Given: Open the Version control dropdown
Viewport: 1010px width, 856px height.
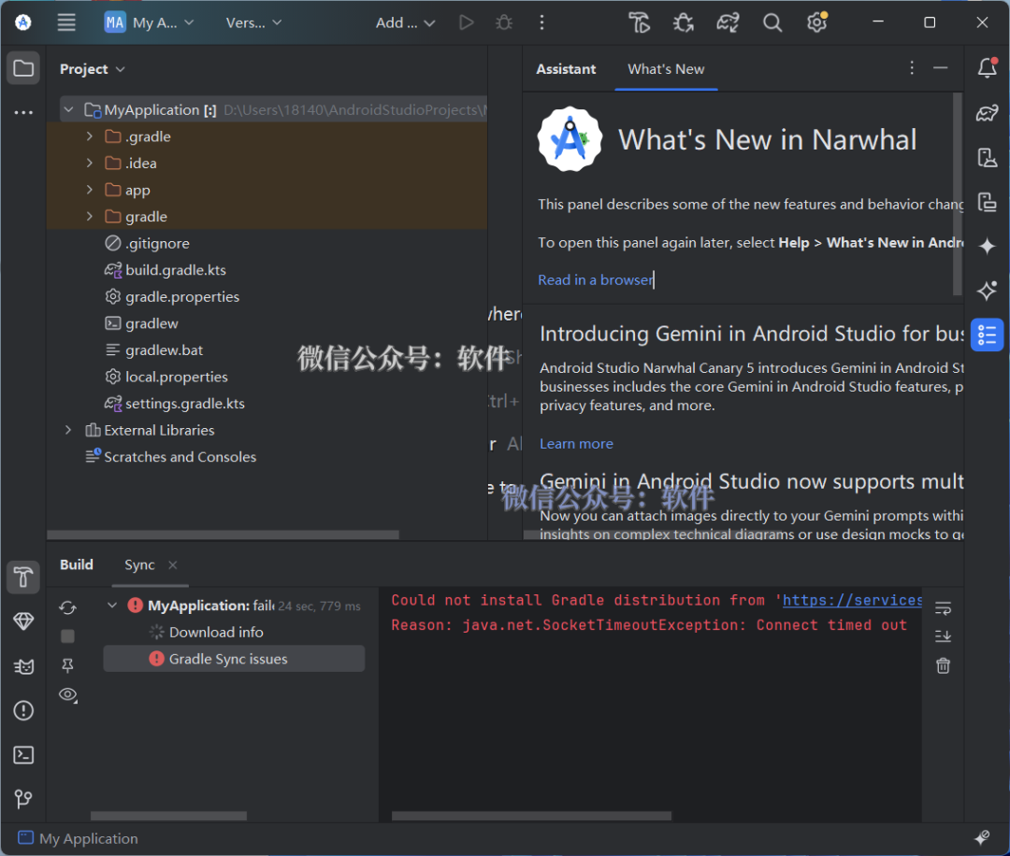Looking at the screenshot, I should coord(253,22).
